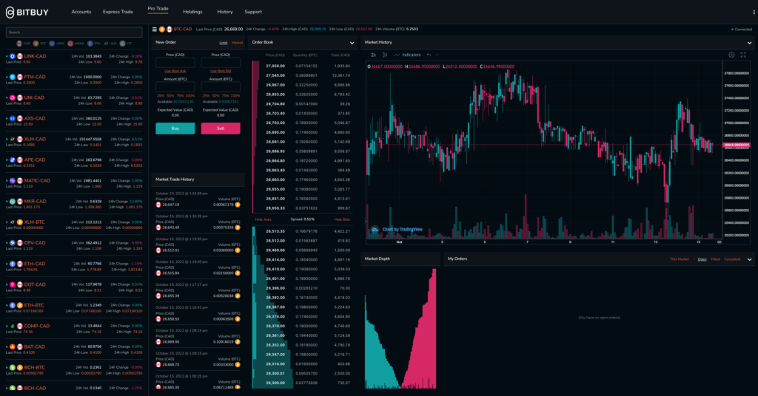758x396 pixels.
Task: Open the Chart by TradingView link
Action: [402, 230]
